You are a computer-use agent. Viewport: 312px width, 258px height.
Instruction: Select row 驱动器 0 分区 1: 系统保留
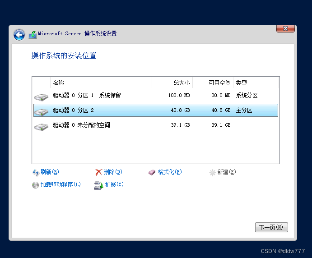[x=156, y=96]
